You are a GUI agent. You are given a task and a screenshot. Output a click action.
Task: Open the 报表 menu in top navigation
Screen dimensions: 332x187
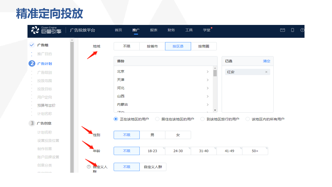point(154,30)
